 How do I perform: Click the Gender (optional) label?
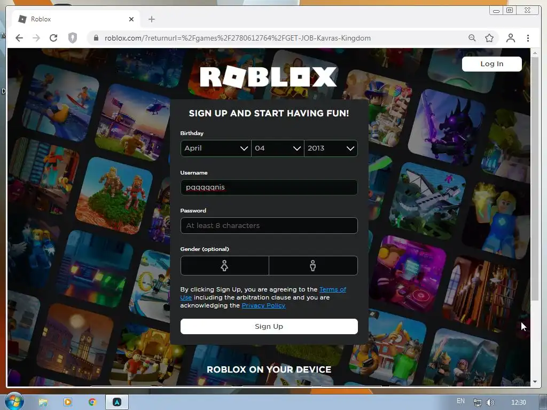coord(205,249)
